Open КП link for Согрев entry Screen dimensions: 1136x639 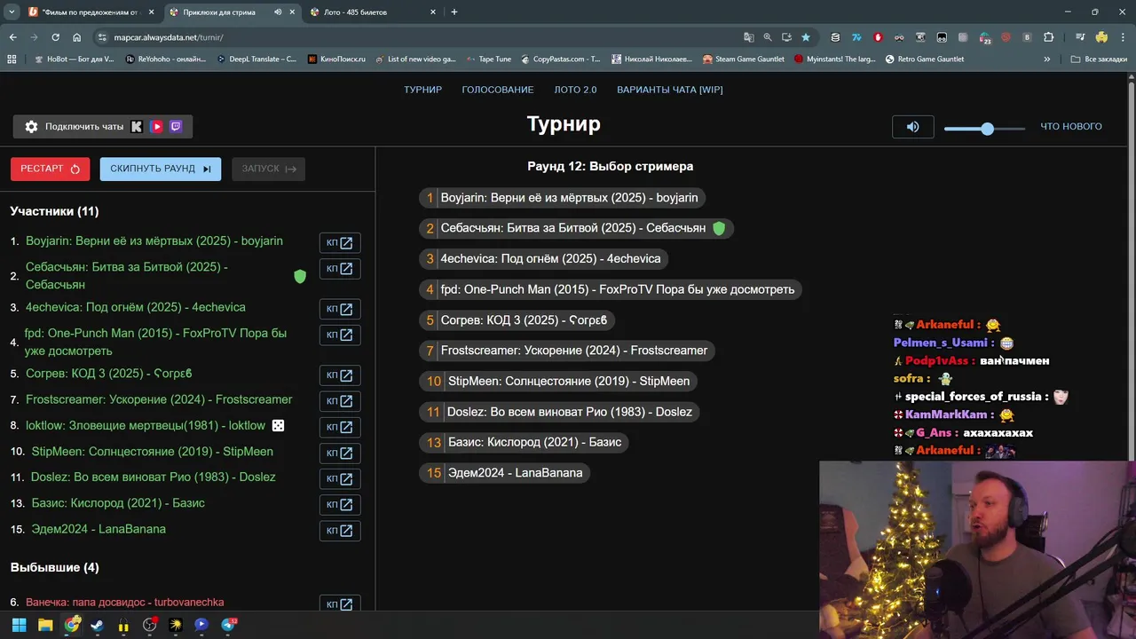340,375
